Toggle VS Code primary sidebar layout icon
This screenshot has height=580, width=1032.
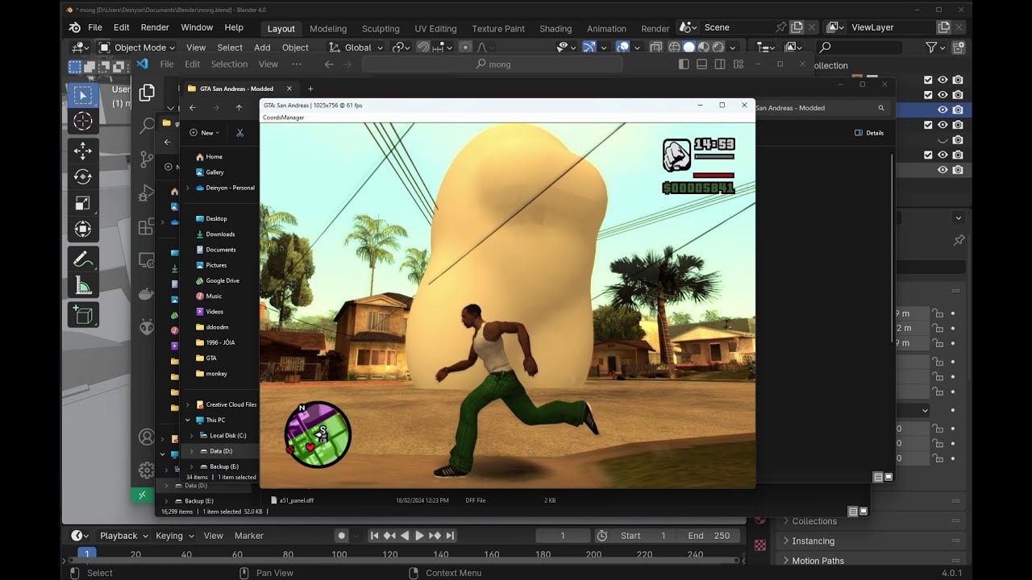685,64
